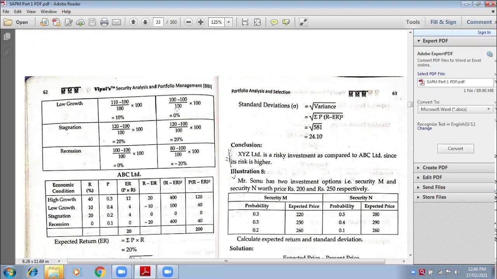Screen dimensions: 497x279
Task: Click the 'Illustration 8:' heading text
Action: [248, 171]
